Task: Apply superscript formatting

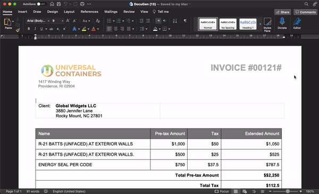Action: [64, 29]
